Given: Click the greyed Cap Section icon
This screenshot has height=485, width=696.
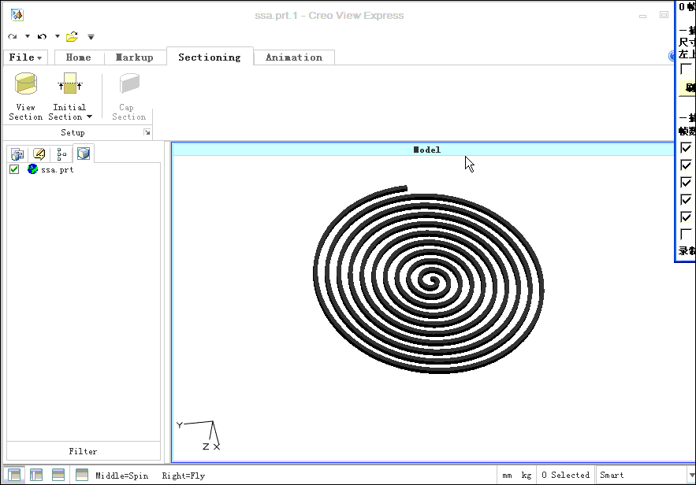Looking at the screenshot, I should (x=129, y=83).
